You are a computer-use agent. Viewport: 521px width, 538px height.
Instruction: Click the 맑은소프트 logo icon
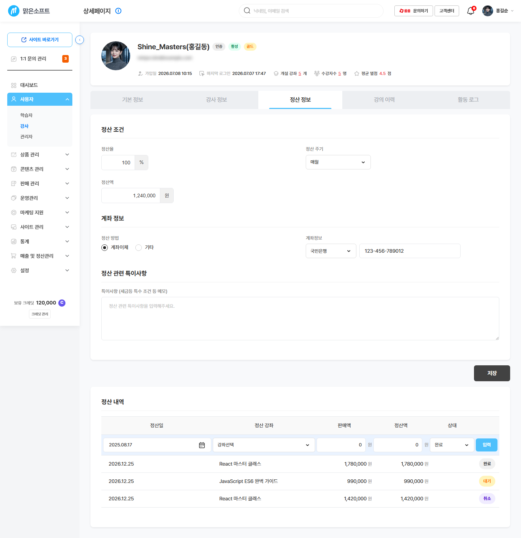pyautogui.click(x=14, y=11)
